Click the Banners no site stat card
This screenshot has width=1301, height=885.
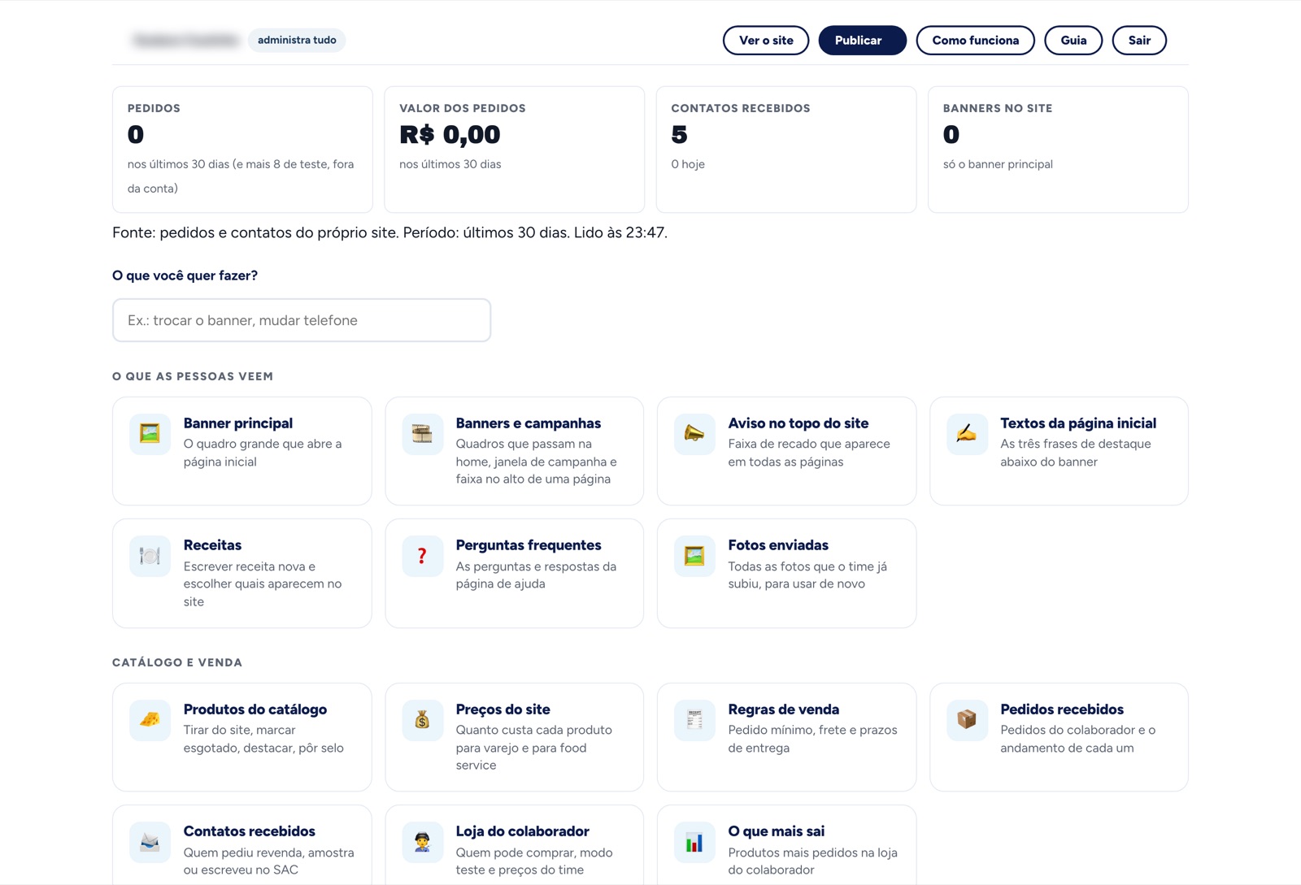click(x=1058, y=150)
